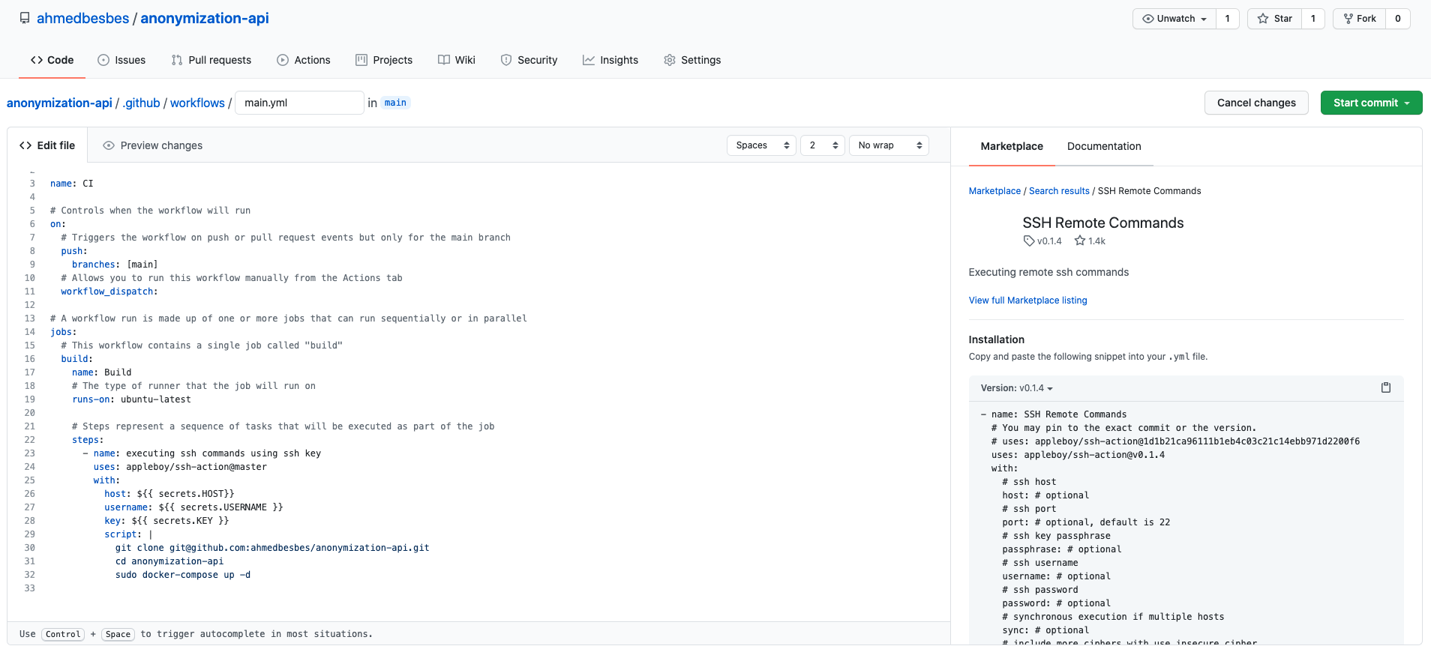Click the watchers count of 1

click(x=1228, y=19)
